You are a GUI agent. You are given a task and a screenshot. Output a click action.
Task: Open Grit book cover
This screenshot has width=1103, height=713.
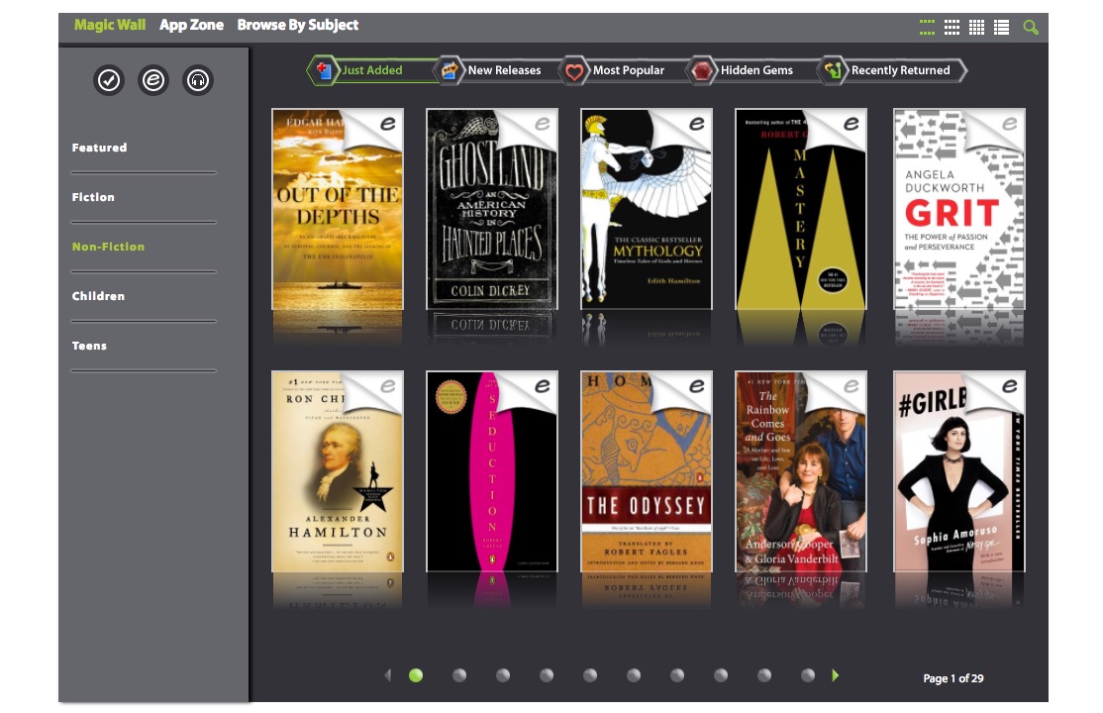pyautogui.click(x=958, y=209)
